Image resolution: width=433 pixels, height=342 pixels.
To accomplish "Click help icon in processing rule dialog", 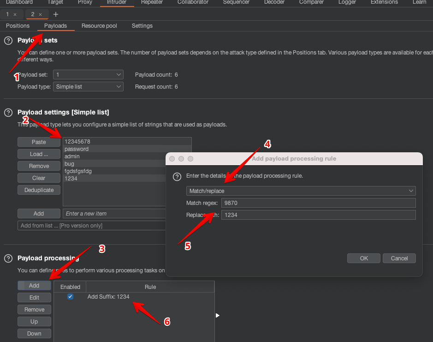I will pos(177,177).
